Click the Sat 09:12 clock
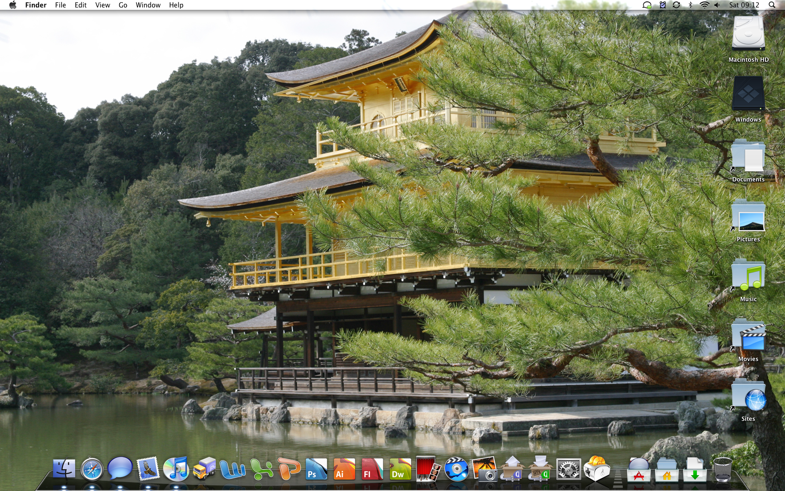 744,5
